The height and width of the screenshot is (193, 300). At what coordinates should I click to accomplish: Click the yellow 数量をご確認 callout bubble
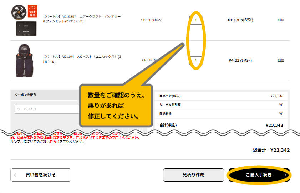tap(116, 106)
